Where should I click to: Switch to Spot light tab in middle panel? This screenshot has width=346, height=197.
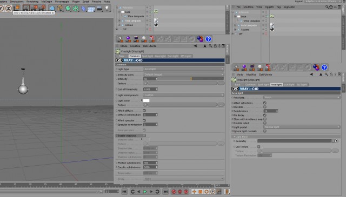pyautogui.click(x=147, y=56)
